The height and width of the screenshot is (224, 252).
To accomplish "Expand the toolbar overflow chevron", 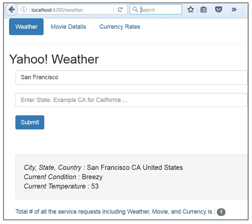I will pos(234,10).
